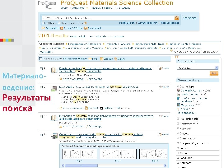Click the Full text PDF icon in result 2
This screenshot has height=168, width=224.
pos(101,108)
